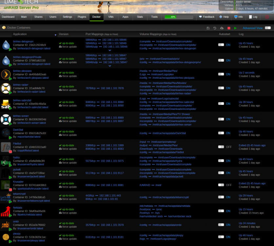Viewport: 274px width, 246px height.
Task: Open the Shares tab
Action: click(x=38, y=17)
